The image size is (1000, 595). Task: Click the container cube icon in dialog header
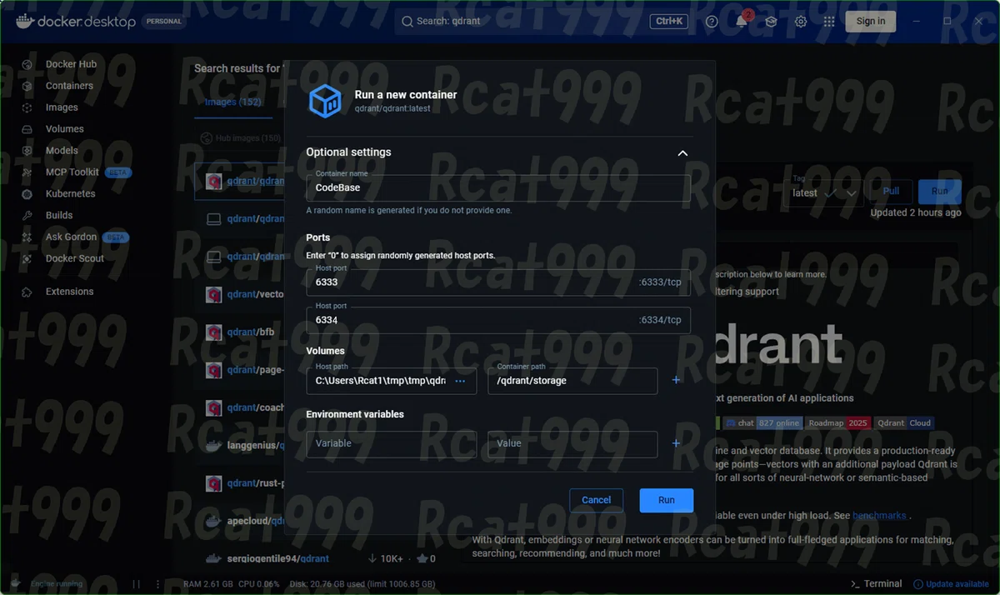point(325,101)
